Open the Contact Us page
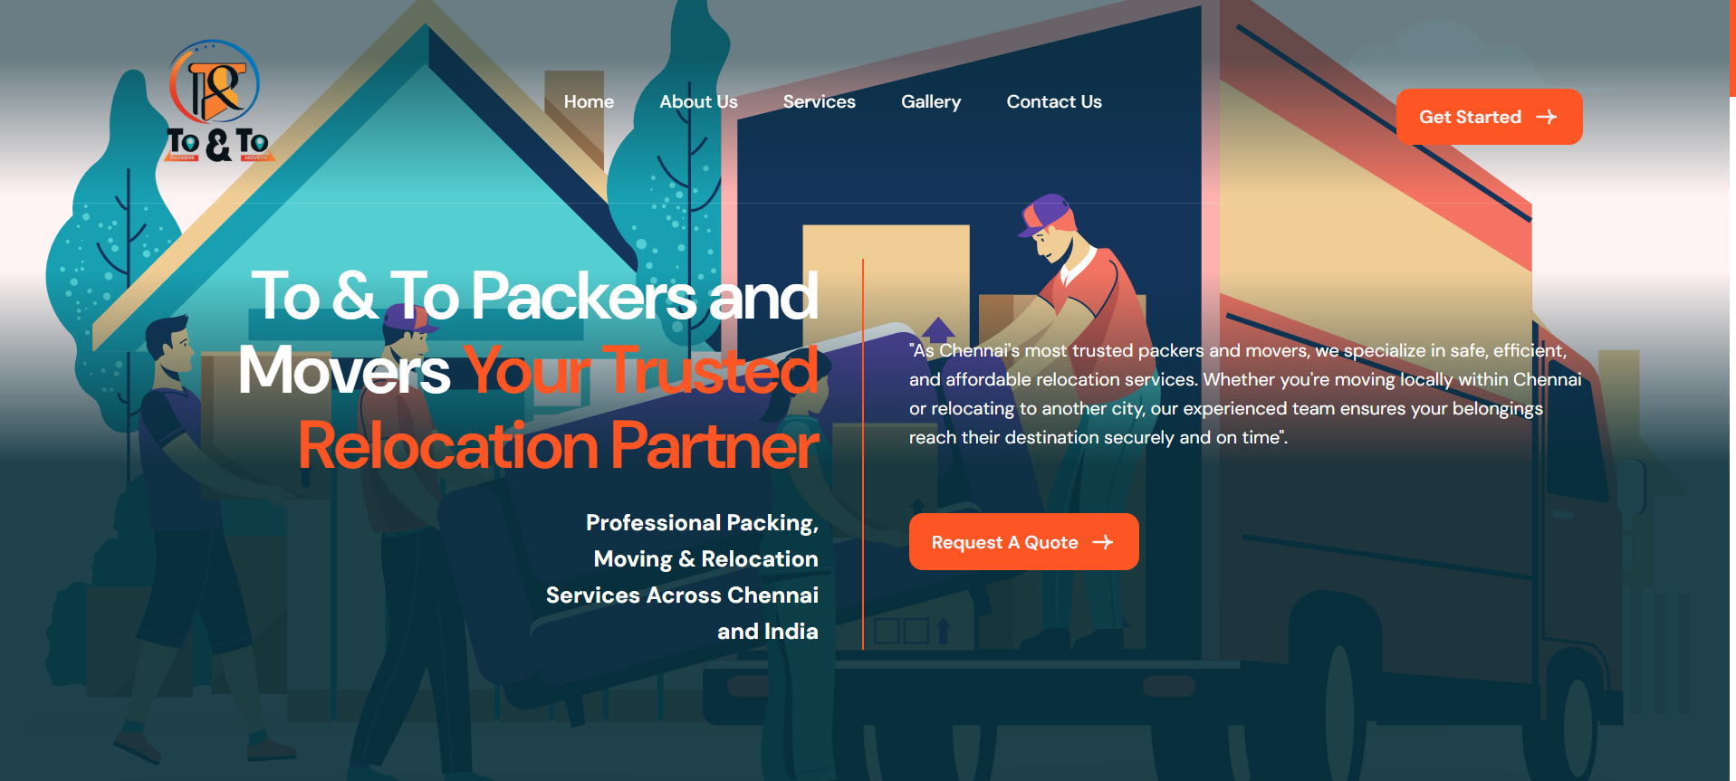This screenshot has height=781, width=1736. (x=1054, y=101)
